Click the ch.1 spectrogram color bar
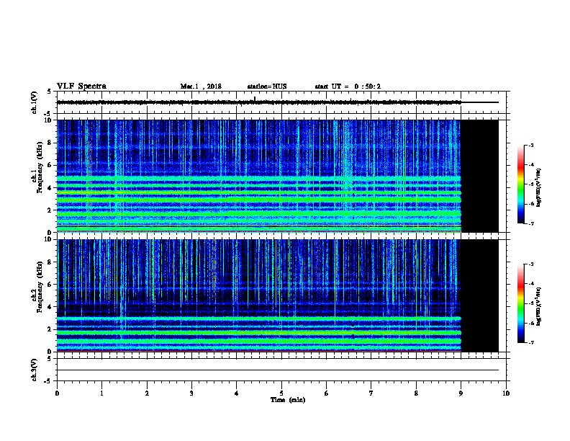This screenshot has height=441, width=570. click(x=521, y=184)
